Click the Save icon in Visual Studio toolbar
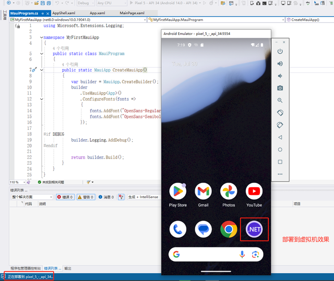Screen dimensions: 334x281 43,3
